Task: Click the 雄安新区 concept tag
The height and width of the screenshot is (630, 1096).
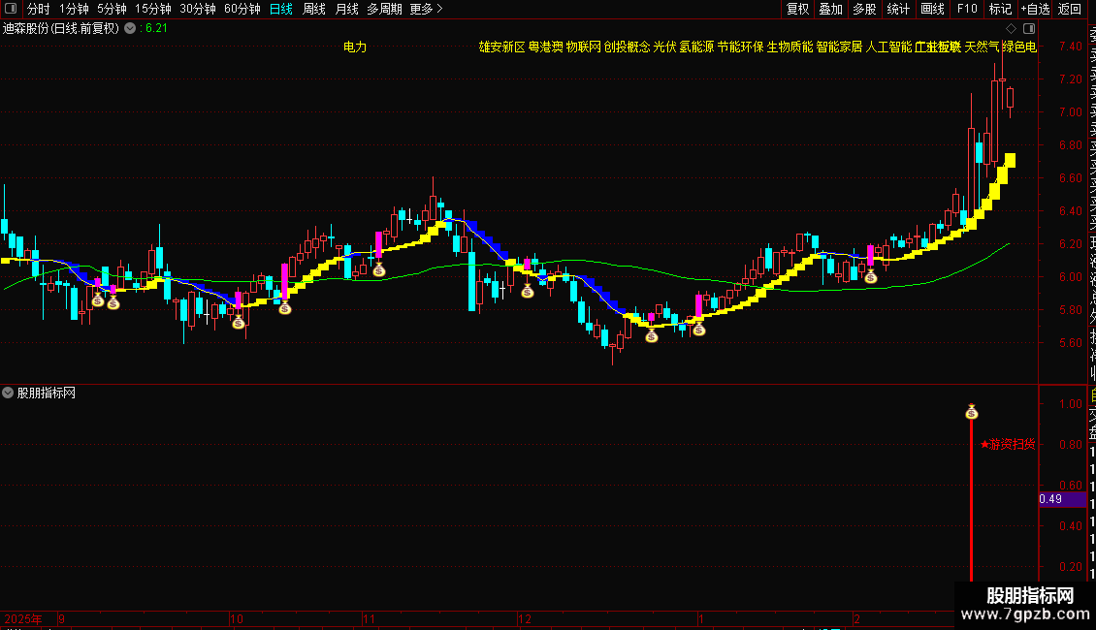Action: (x=501, y=47)
